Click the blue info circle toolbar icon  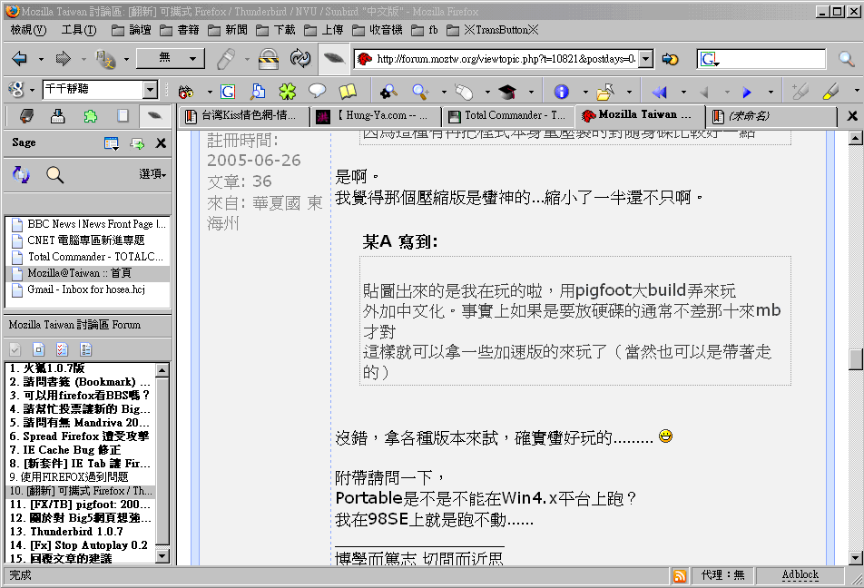click(x=561, y=92)
